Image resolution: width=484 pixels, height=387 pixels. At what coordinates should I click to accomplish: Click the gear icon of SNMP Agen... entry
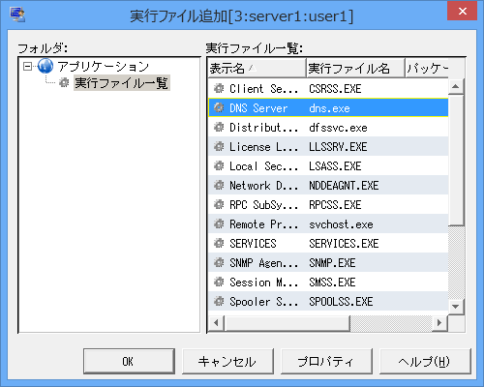[219, 262]
